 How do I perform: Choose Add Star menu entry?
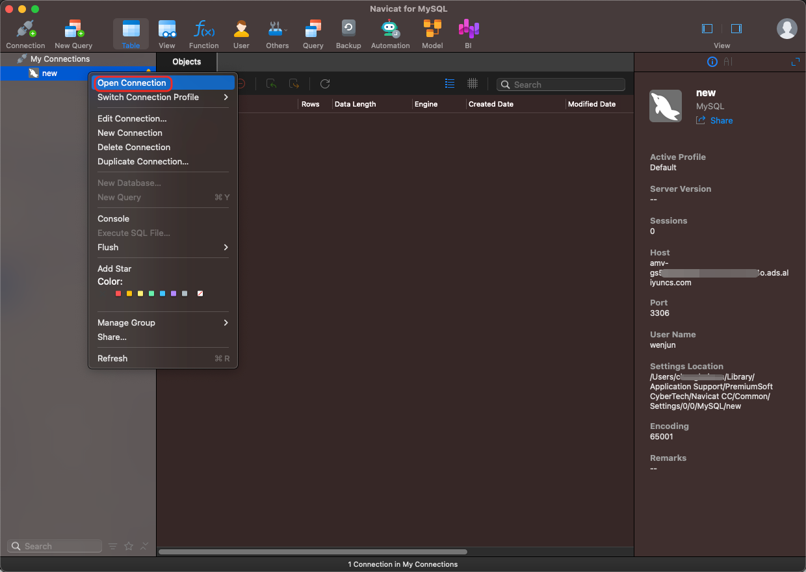(x=163, y=268)
